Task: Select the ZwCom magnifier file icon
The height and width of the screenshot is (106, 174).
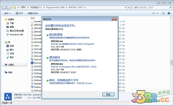Action: tap(32, 59)
